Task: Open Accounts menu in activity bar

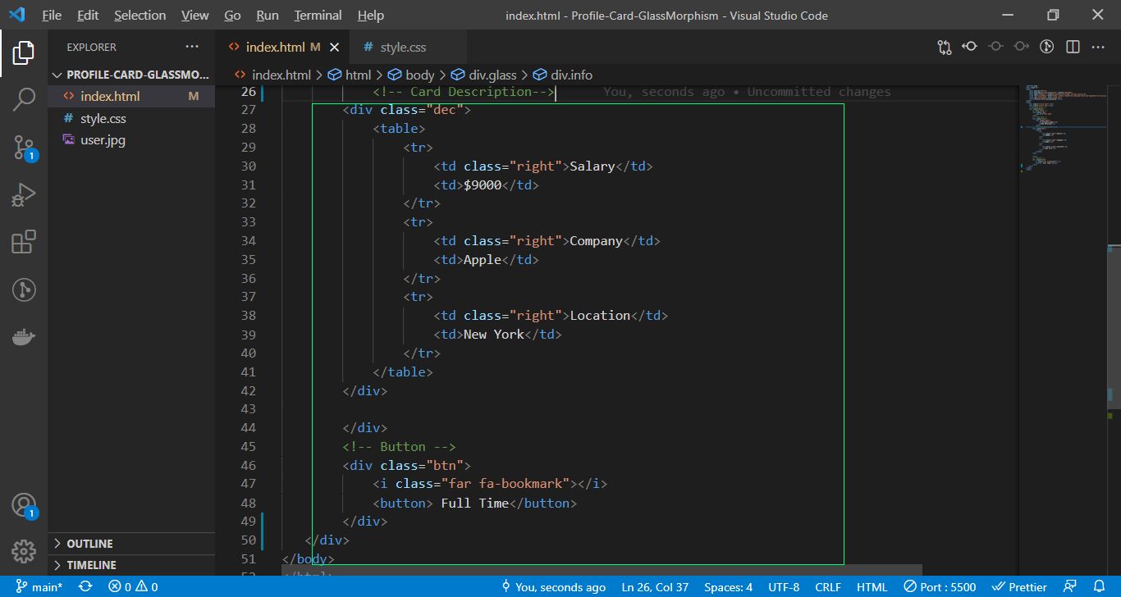Action: 24,505
